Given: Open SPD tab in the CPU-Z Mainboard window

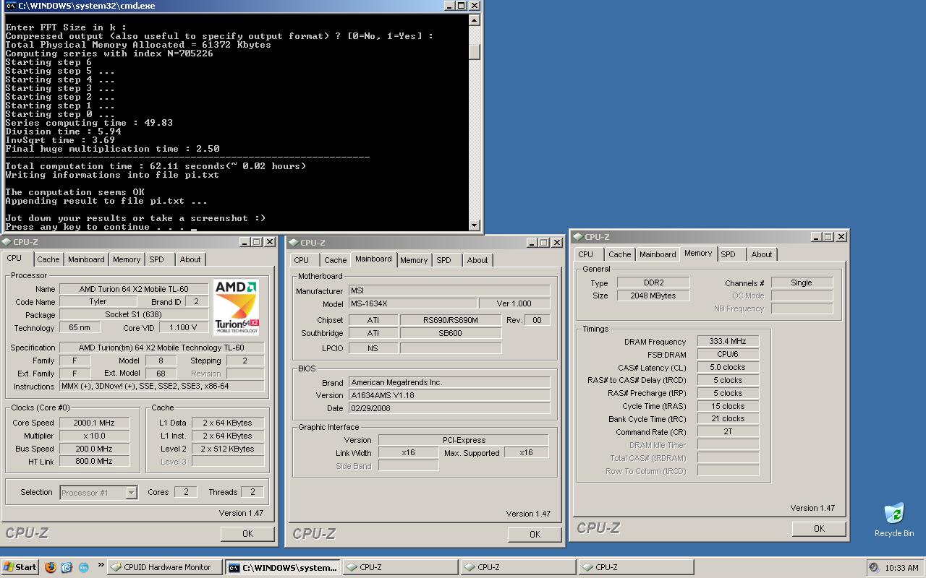Looking at the screenshot, I should [444, 260].
